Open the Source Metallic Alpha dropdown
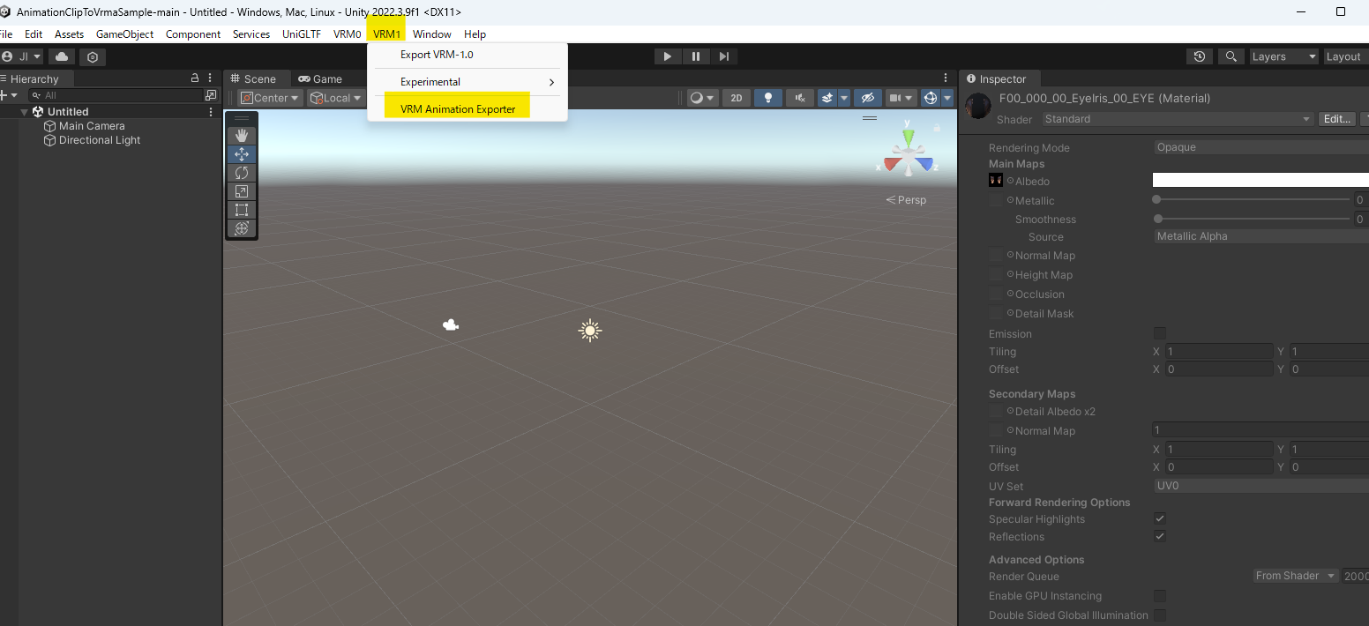The width and height of the screenshot is (1369, 626). (x=1261, y=236)
